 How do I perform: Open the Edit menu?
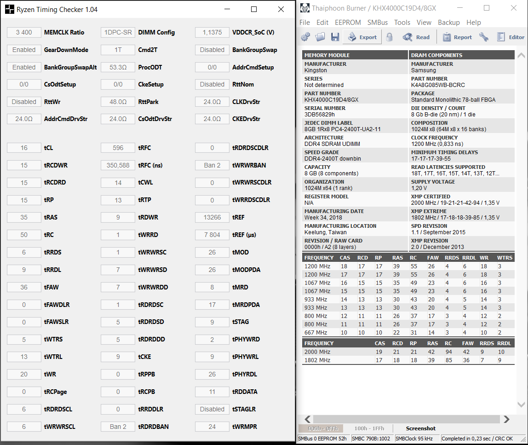322,23
